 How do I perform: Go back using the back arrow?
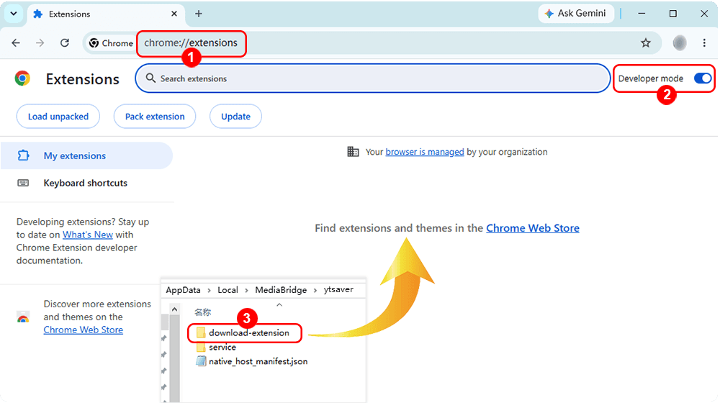(x=16, y=42)
